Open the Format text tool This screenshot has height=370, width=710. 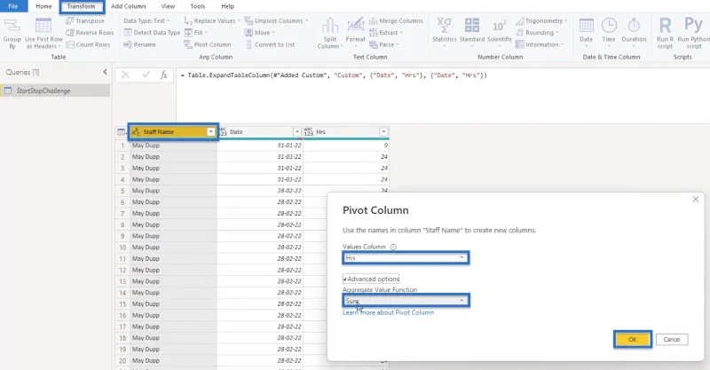click(x=356, y=34)
